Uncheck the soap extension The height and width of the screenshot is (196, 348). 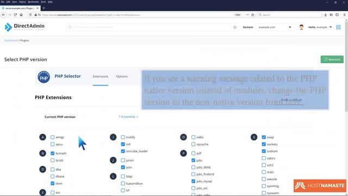pyautogui.click(x=264, y=137)
